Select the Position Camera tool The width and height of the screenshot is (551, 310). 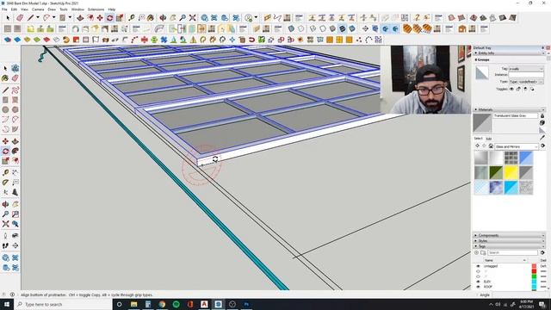(5, 236)
